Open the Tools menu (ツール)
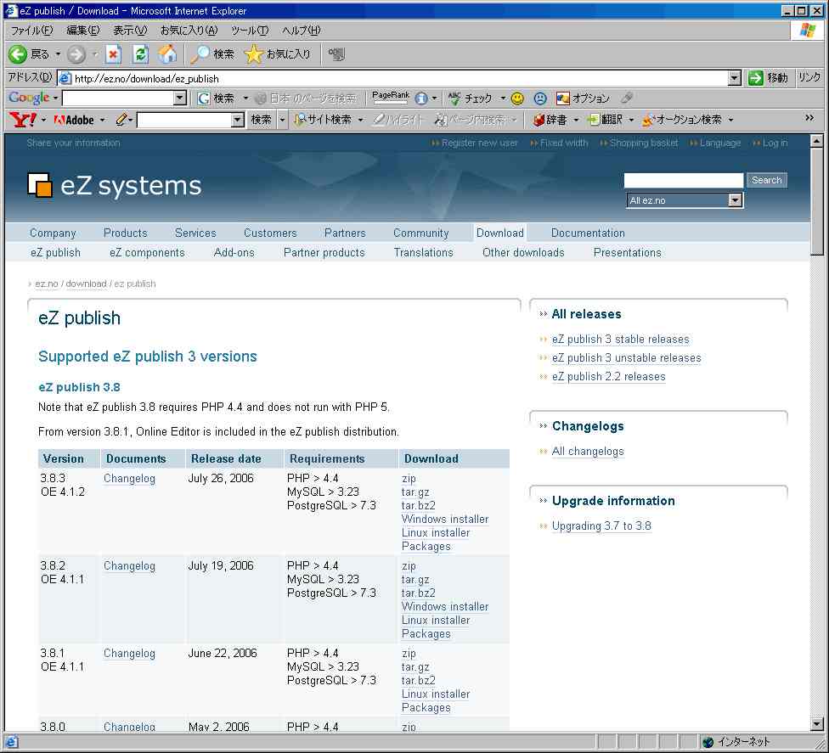Viewport: 829px width, 753px height. tap(250, 31)
